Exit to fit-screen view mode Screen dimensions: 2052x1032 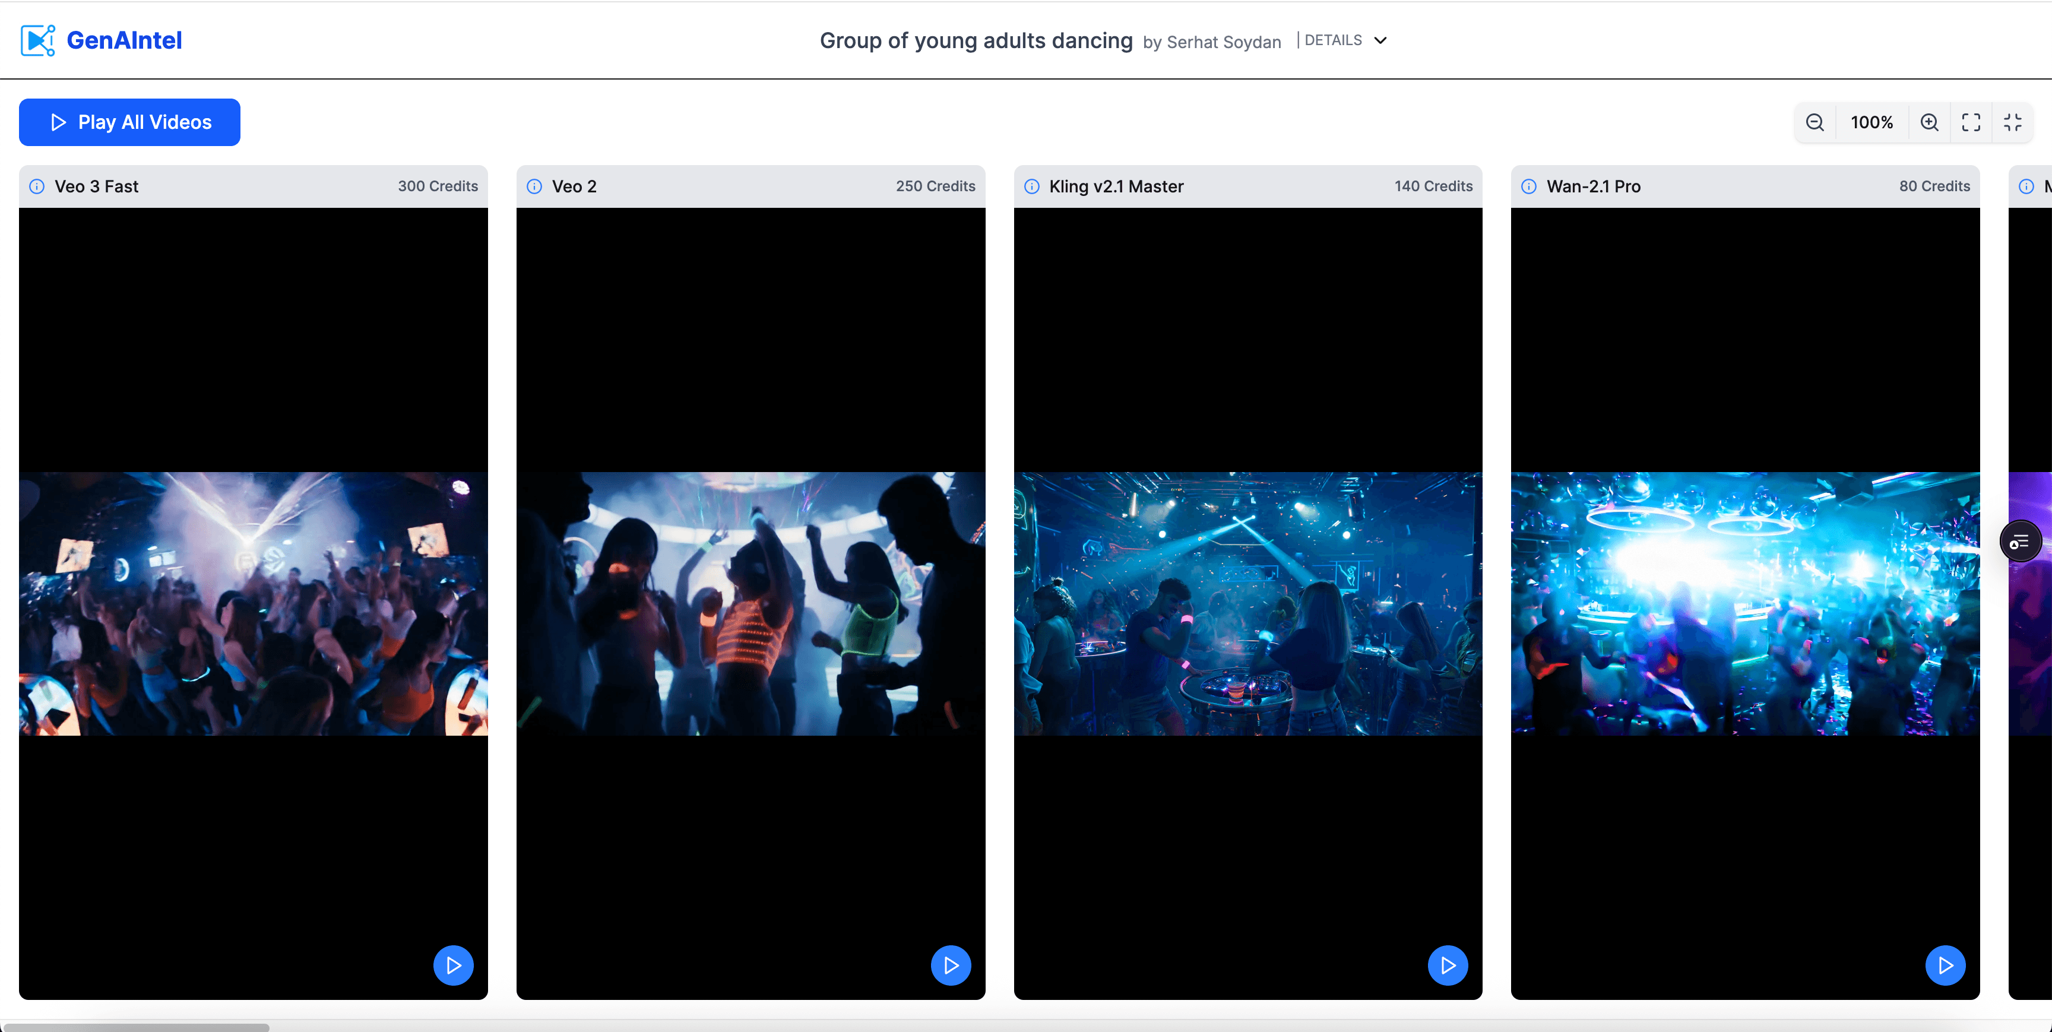(x=2013, y=122)
